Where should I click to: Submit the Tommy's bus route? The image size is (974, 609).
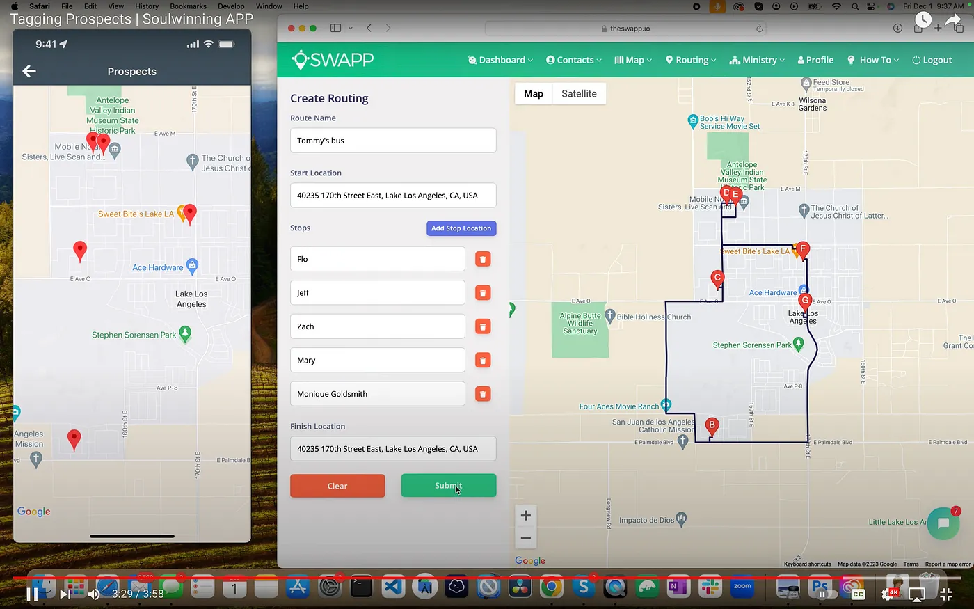point(448,485)
